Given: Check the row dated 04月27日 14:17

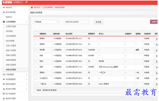Looking at the screenshot, I should 36,39.
